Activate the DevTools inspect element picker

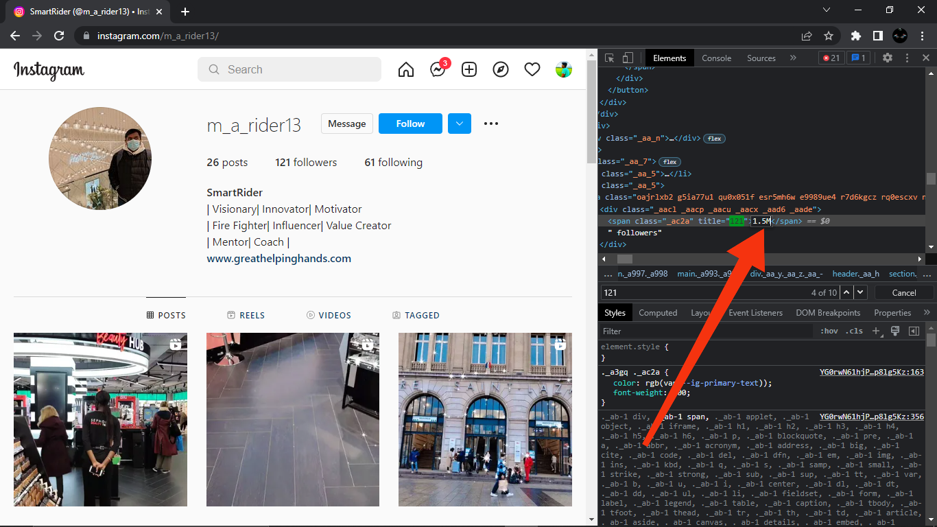click(609, 58)
